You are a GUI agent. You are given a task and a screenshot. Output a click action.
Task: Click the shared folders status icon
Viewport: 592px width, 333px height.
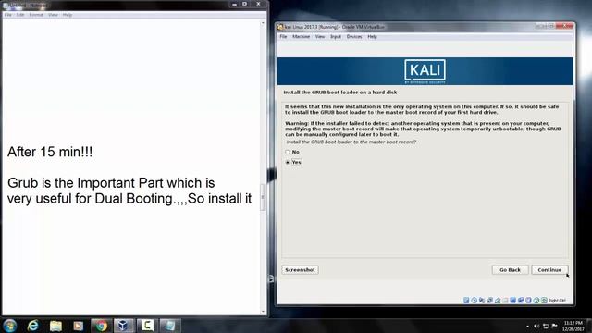[505, 300]
